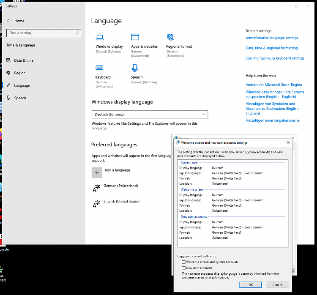The height and width of the screenshot is (295, 317).
Task: Open Spelling, typing, & keyboard settings link
Action: click(275, 58)
